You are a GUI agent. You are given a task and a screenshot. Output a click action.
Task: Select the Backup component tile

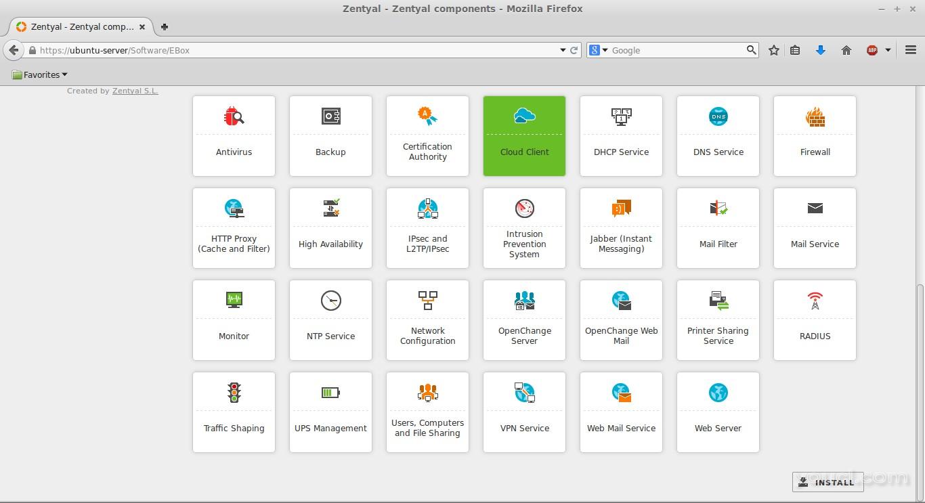[x=330, y=136]
